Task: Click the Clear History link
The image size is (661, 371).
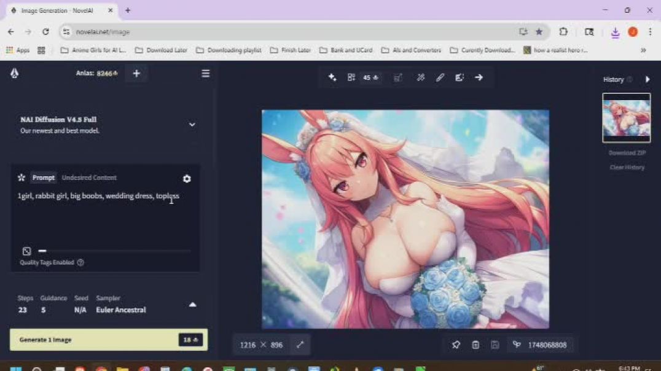Action: pos(627,168)
